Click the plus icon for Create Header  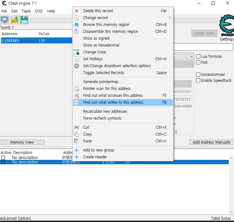(x=77, y=157)
